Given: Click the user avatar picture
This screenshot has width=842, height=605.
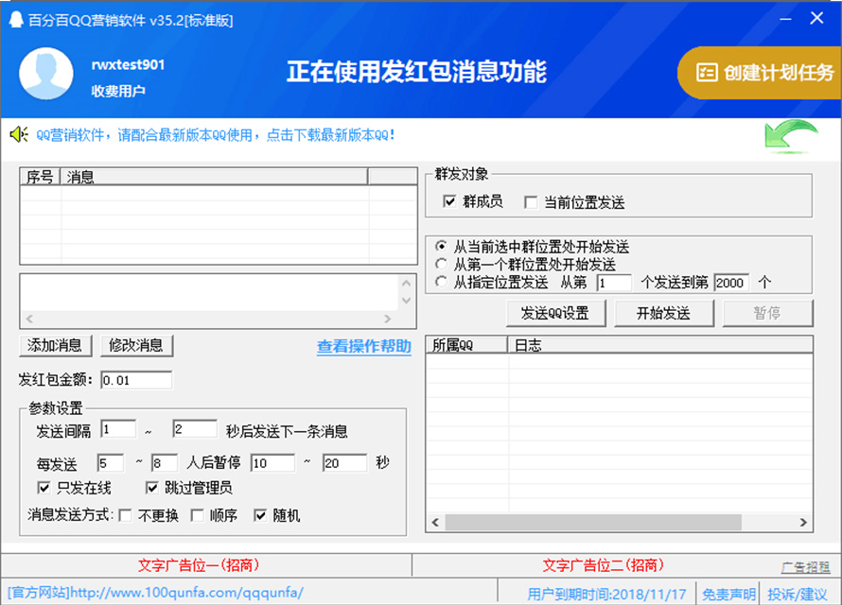Looking at the screenshot, I should point(46,74).
